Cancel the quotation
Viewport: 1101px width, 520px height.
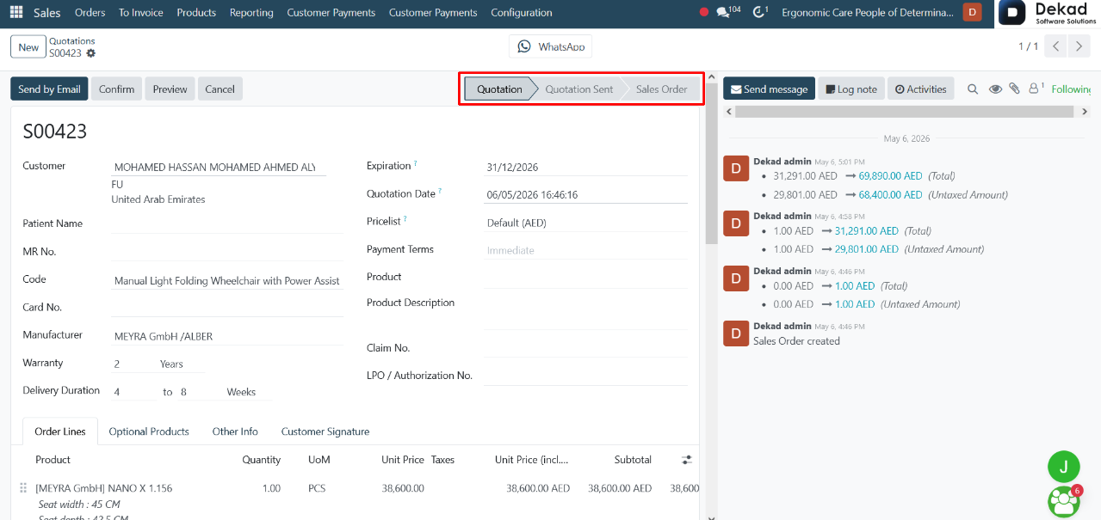(220, 89)
